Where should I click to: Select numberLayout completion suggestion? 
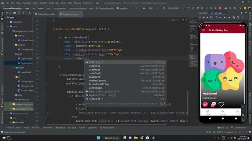coord(125,81)
